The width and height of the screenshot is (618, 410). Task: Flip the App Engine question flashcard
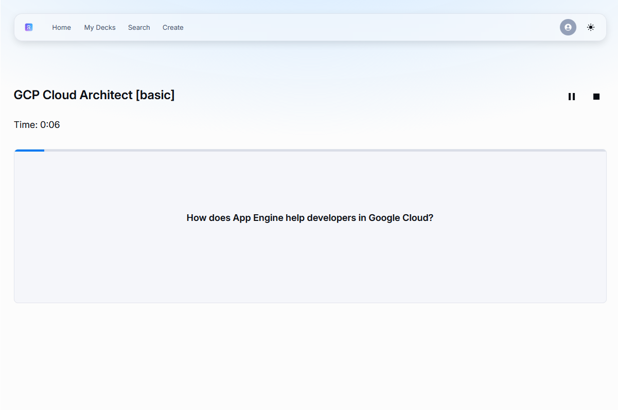pyautogui.click(x=310, y=227)
